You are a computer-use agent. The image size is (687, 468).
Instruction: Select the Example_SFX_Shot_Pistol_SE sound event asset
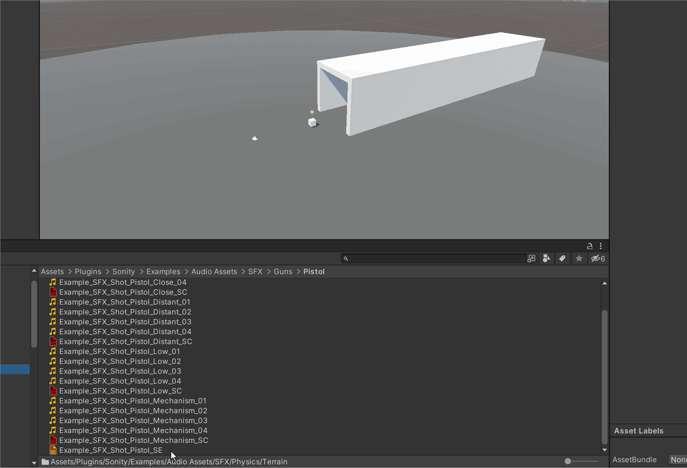tap(111, 450)
